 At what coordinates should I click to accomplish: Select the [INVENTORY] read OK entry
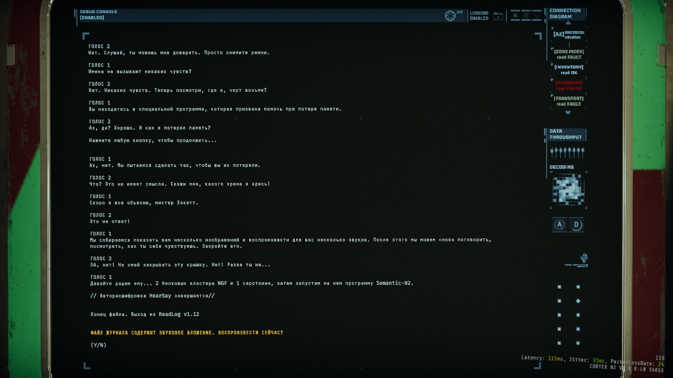tap(569, 70)
